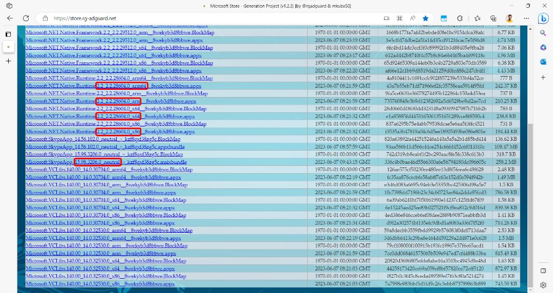Open a new tab with the left plus
The width and height of the screenshot is (553, 293).
pyautogui.click(x=9, y=61)
